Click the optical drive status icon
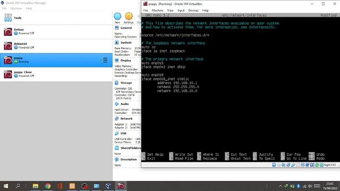The width and height of the screenshot is (340, 191). [x=279, y=165]
